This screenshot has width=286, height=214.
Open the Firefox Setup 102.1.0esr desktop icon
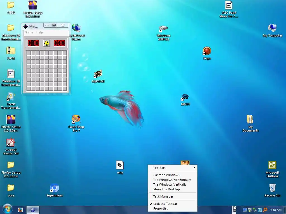[33, 5]
